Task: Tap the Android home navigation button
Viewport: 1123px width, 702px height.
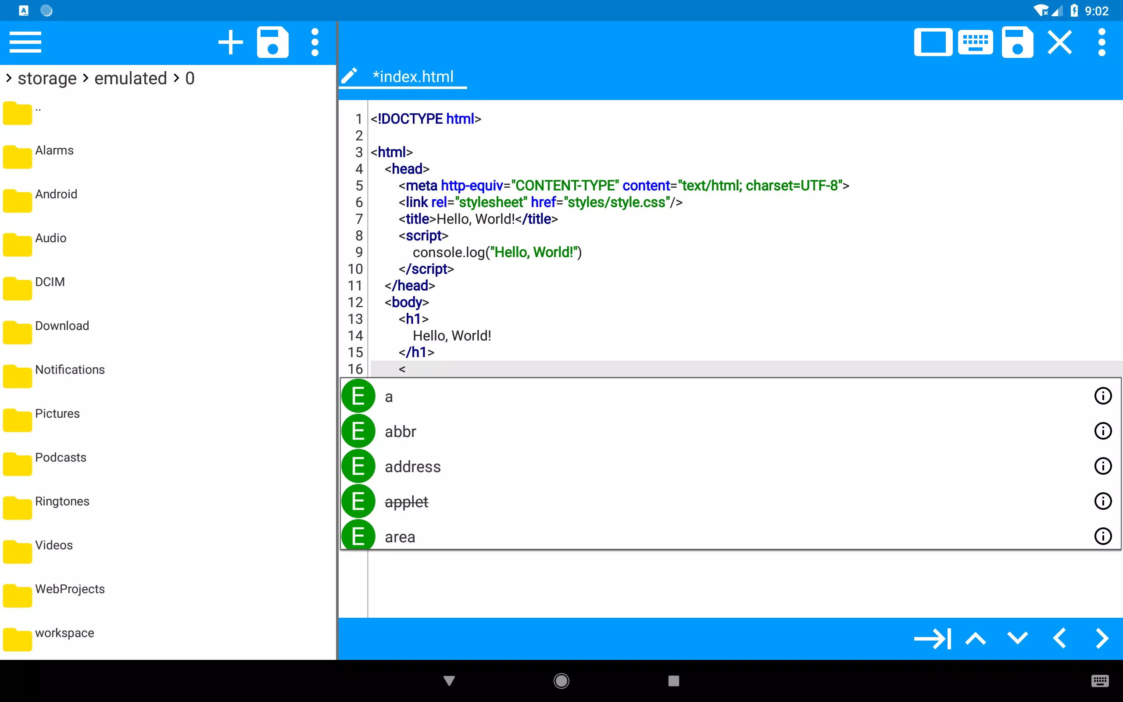Action: (x=561, y=681)
